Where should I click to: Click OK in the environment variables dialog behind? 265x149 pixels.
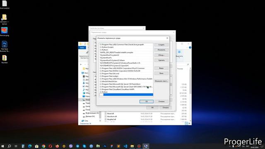pyautogui.click(x=152, y=108)
